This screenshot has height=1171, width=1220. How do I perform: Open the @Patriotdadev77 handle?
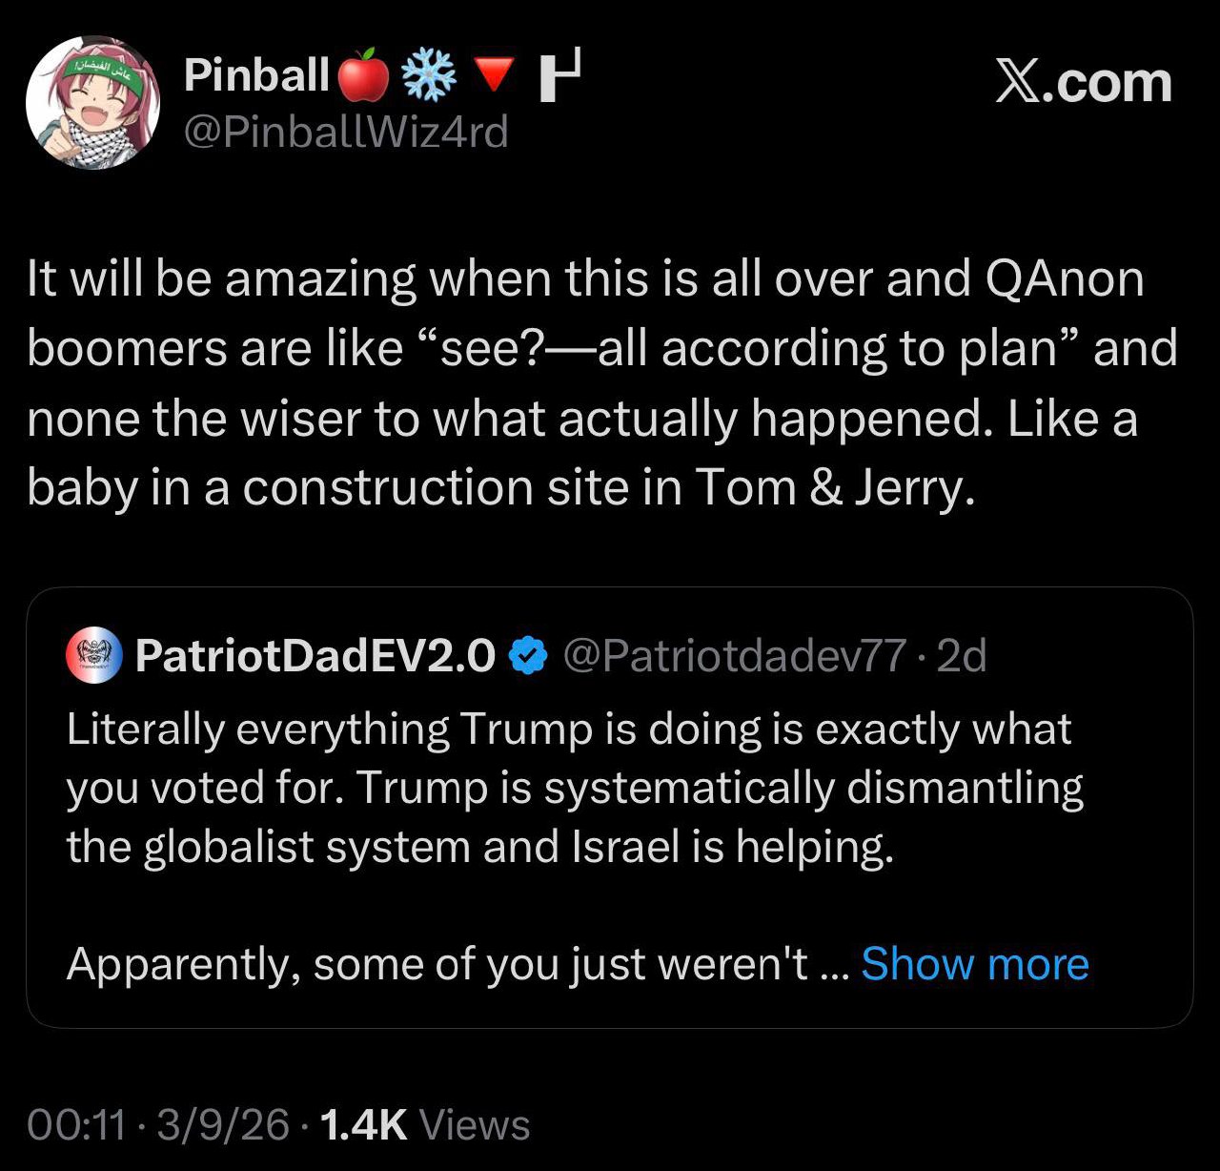coord(734,656)
